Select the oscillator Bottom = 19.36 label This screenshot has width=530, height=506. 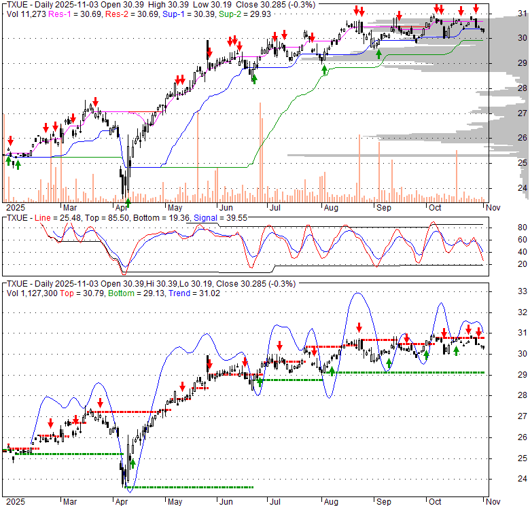[x=162, y=218]
